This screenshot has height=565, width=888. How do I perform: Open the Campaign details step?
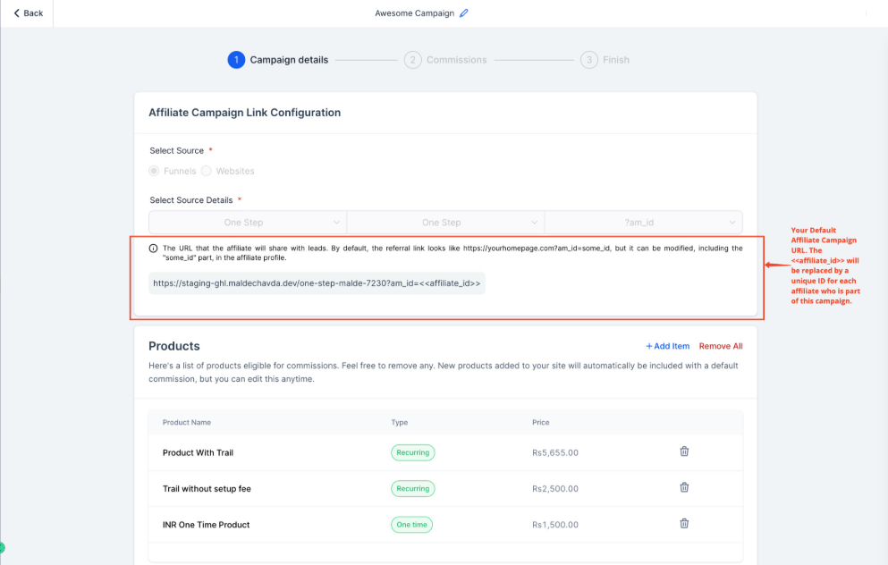click(x=289, y=59)
